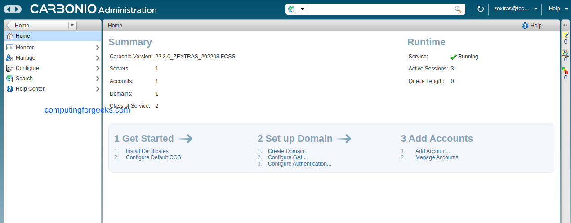Screen dimensions: 571x223
Task: Open the Monitor section label
Action: [25, 48]
